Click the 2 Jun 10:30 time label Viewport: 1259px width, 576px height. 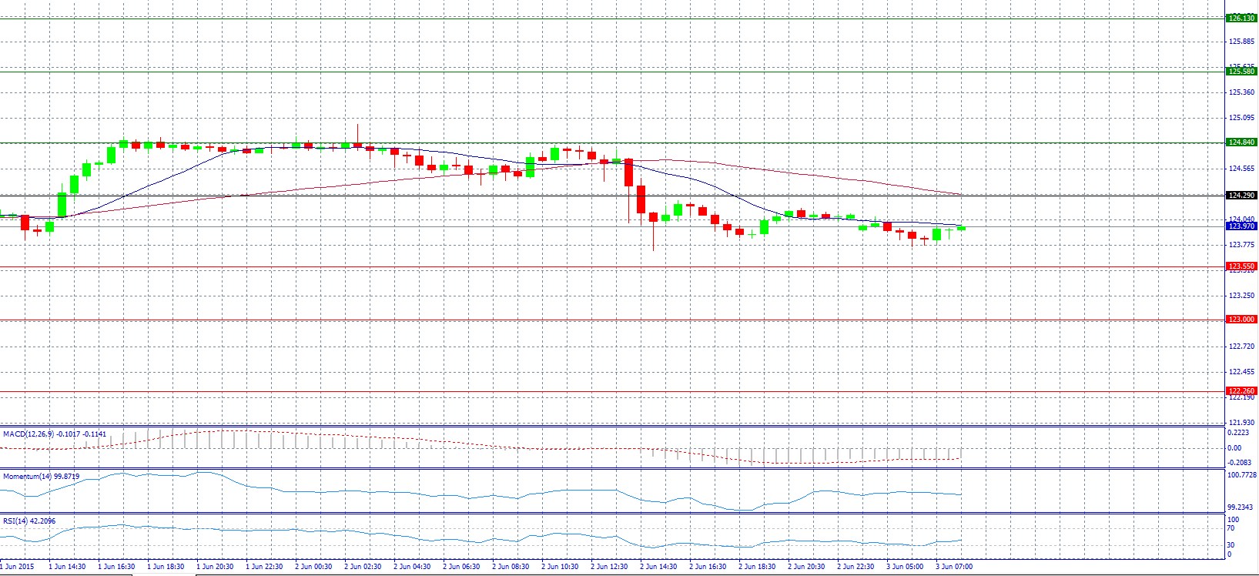(x=560, y=567)
